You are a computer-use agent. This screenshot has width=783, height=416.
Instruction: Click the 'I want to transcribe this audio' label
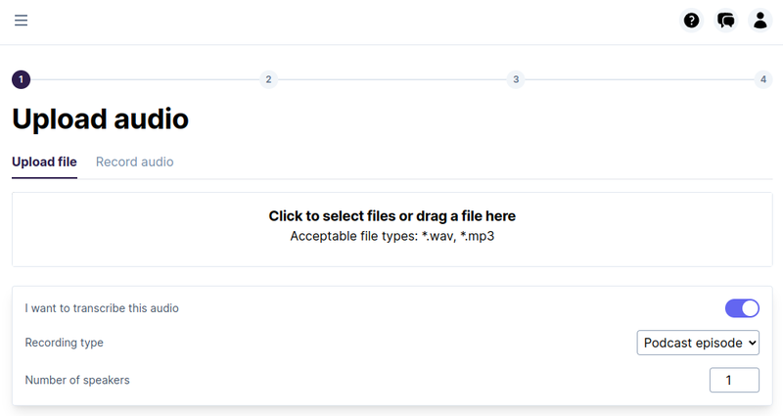102,308
